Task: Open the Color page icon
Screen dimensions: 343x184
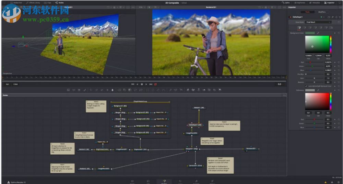Action: [180, 181]
